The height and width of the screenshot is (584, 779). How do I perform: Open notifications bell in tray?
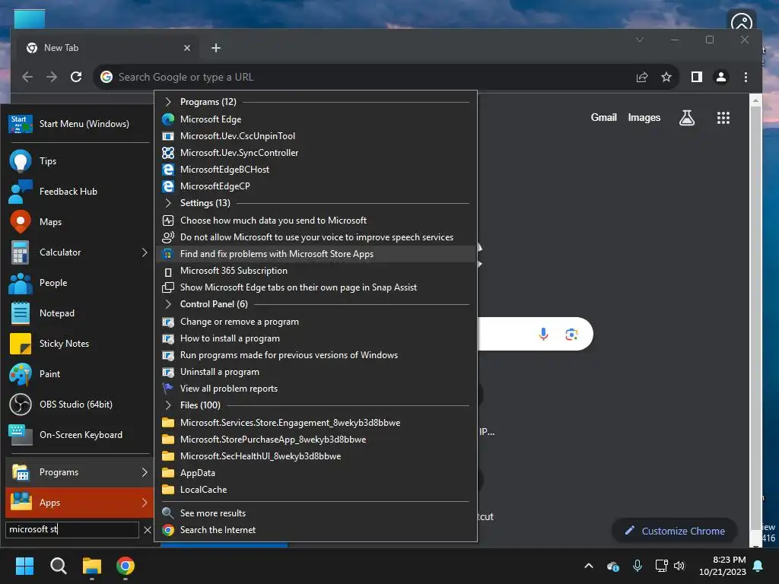758,566
